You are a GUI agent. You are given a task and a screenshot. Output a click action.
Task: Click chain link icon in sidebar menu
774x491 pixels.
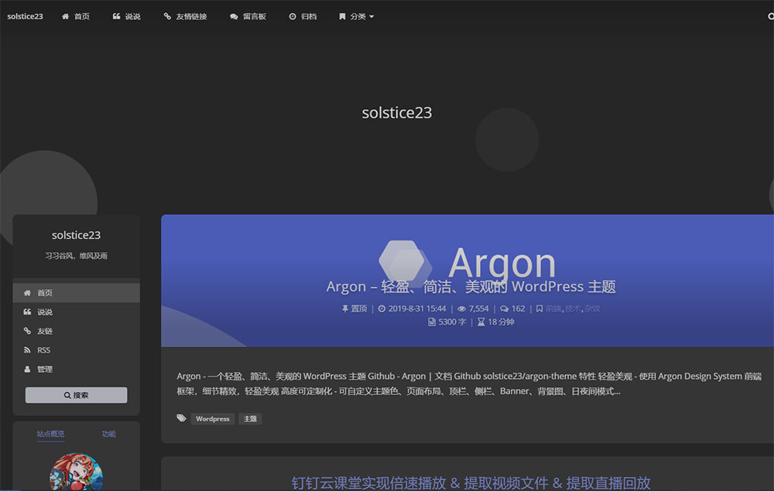(27, 331)
